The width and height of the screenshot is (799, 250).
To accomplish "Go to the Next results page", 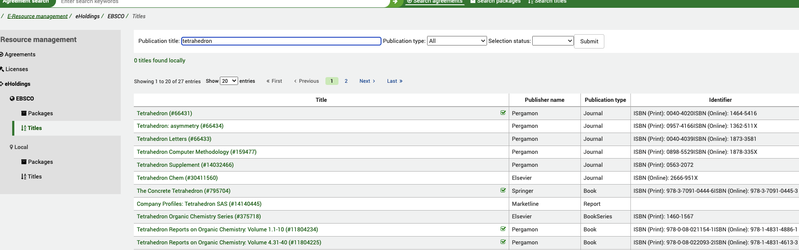I will point(367,81).
